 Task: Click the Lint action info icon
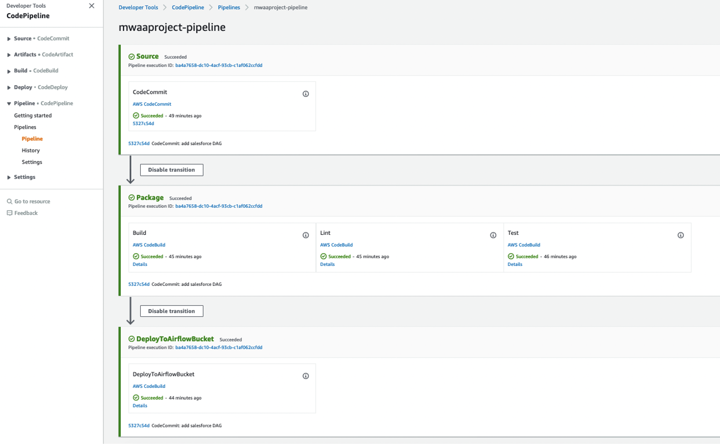coord(493,235)
